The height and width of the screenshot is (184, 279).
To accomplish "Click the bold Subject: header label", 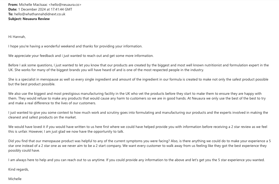I will (x=15, y=19).
